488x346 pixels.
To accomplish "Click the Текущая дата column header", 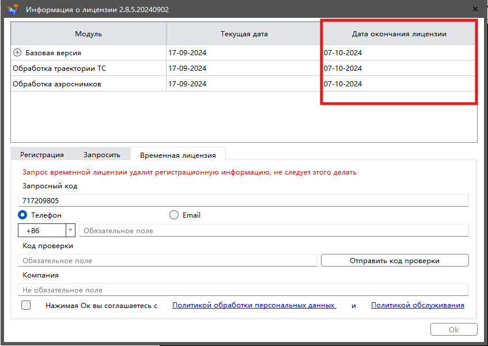I will 244,33.
